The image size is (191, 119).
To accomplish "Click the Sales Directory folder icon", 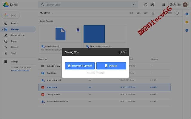I will pos(43,66).
